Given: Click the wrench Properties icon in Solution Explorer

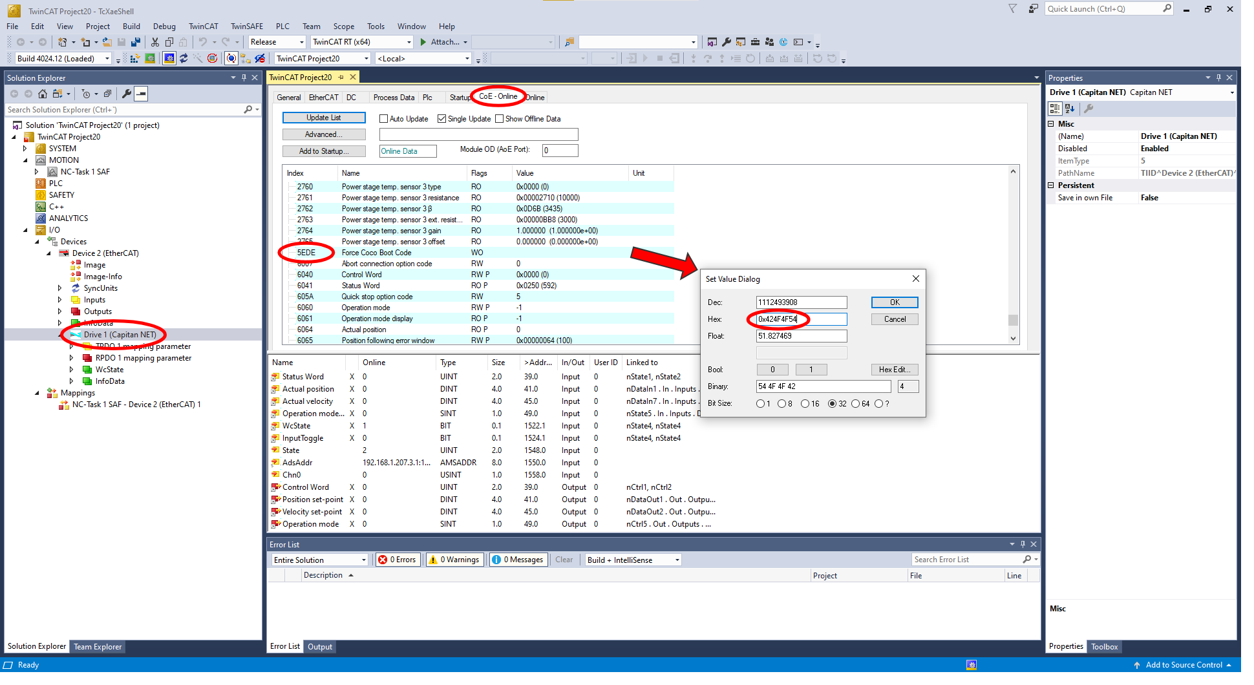Looking at the screenshot, I should click(x=127, y=94).
